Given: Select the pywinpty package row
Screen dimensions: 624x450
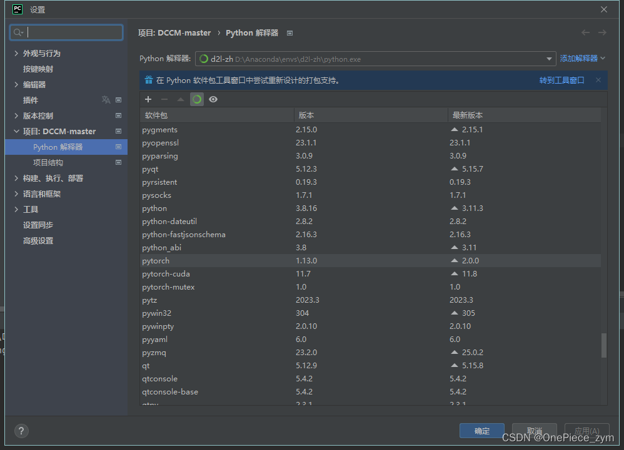Looking at the screenshot, I should pos(371,326).
